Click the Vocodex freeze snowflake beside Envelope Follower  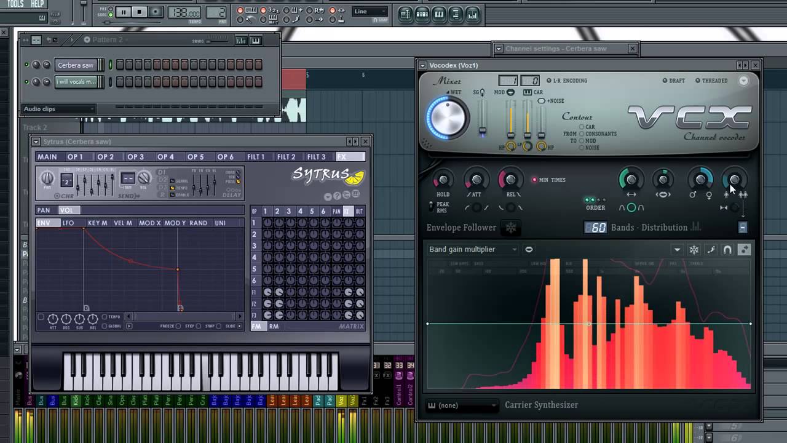511,228
